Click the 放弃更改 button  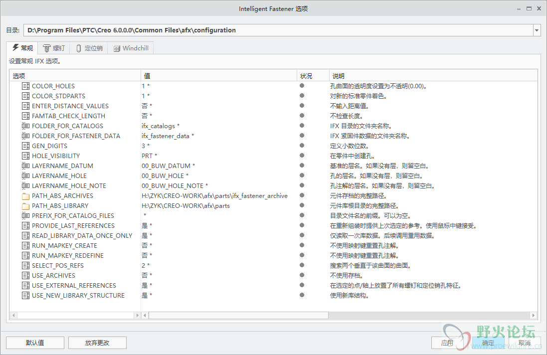(x=97, y=343)
